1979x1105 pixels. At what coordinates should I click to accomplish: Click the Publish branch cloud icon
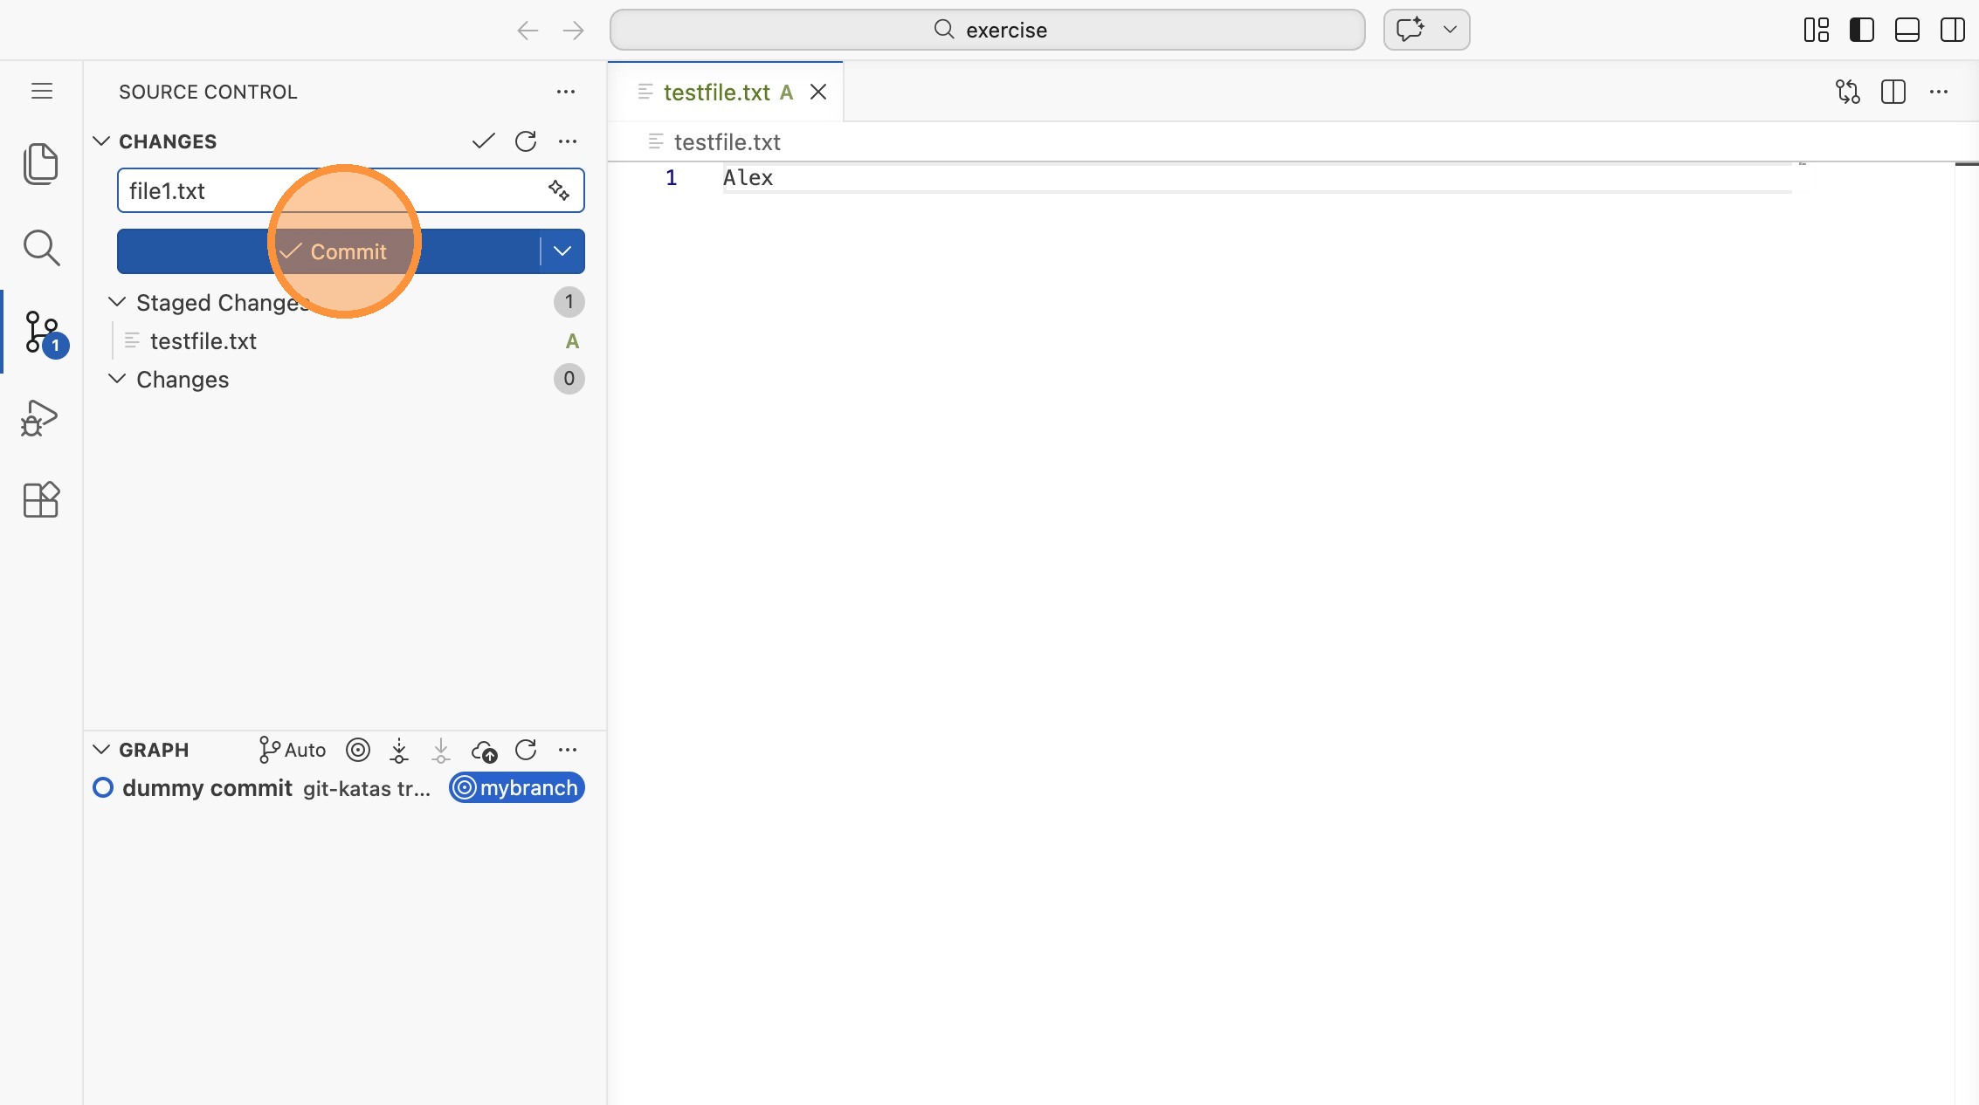point(484,751)
